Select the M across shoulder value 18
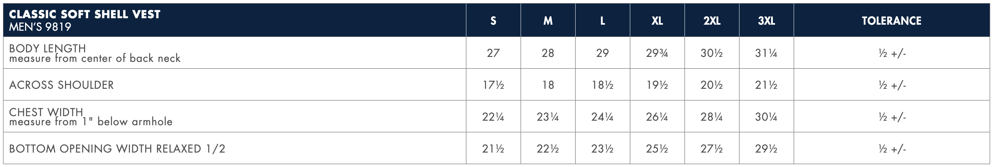 548,85
